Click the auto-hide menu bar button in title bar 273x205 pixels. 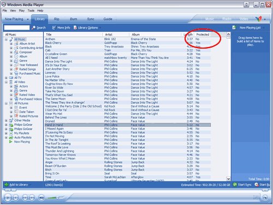[246, 4]
